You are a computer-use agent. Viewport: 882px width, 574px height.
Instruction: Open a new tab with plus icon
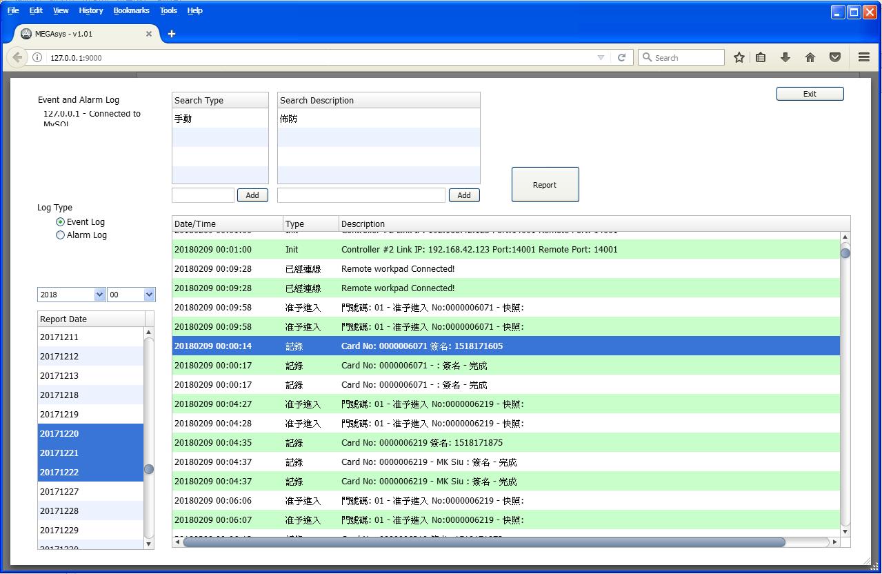coord(172,34)
